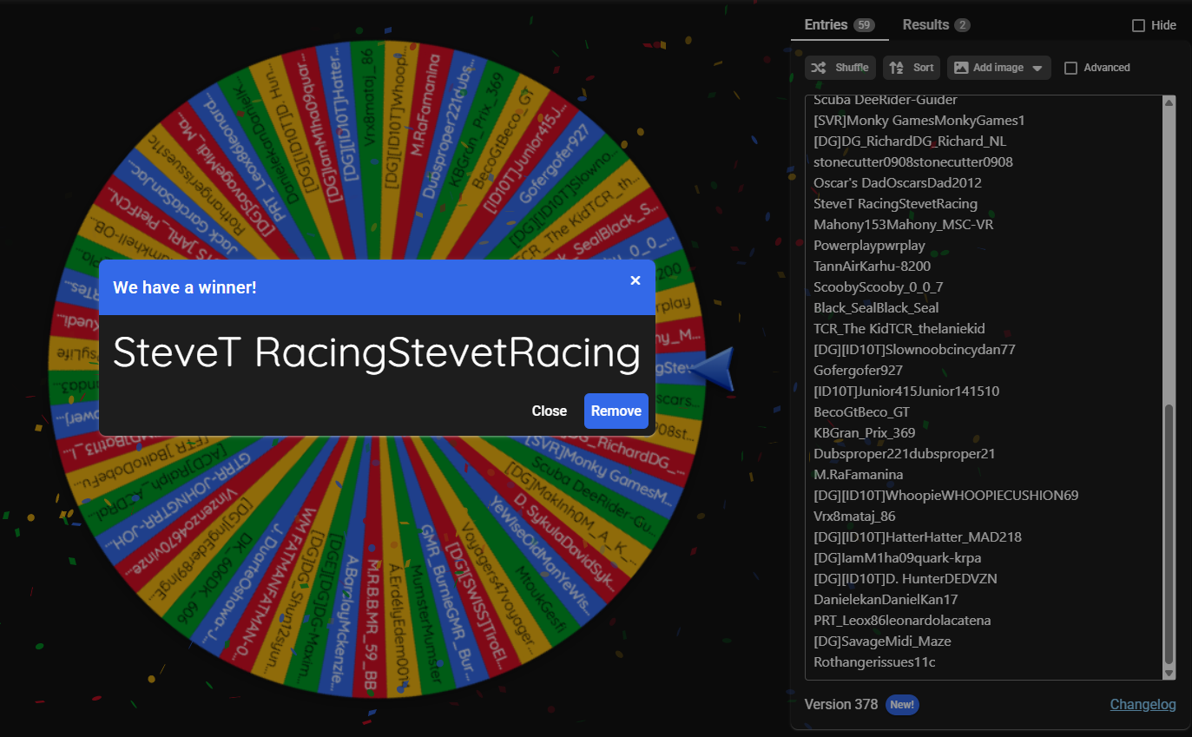The height and width of the screenshot is (737, 1192).
Task: Switch to the Entries tab
Action: pos(826,25)
